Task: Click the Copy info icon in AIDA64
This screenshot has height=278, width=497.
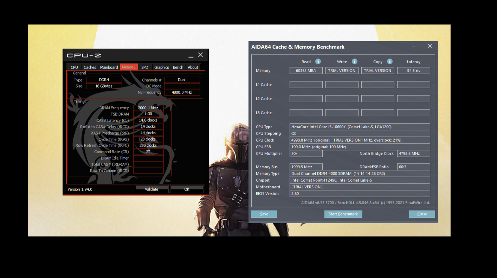Action: click(390, 62)
